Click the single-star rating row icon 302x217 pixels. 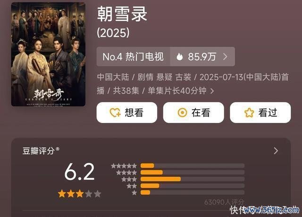pos(134,192)
